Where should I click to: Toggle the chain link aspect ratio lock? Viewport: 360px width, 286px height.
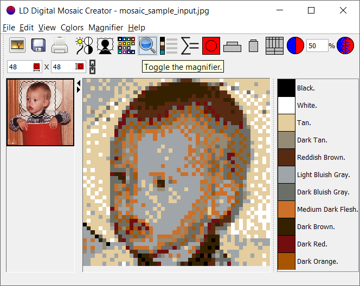[x=92, y=67]
